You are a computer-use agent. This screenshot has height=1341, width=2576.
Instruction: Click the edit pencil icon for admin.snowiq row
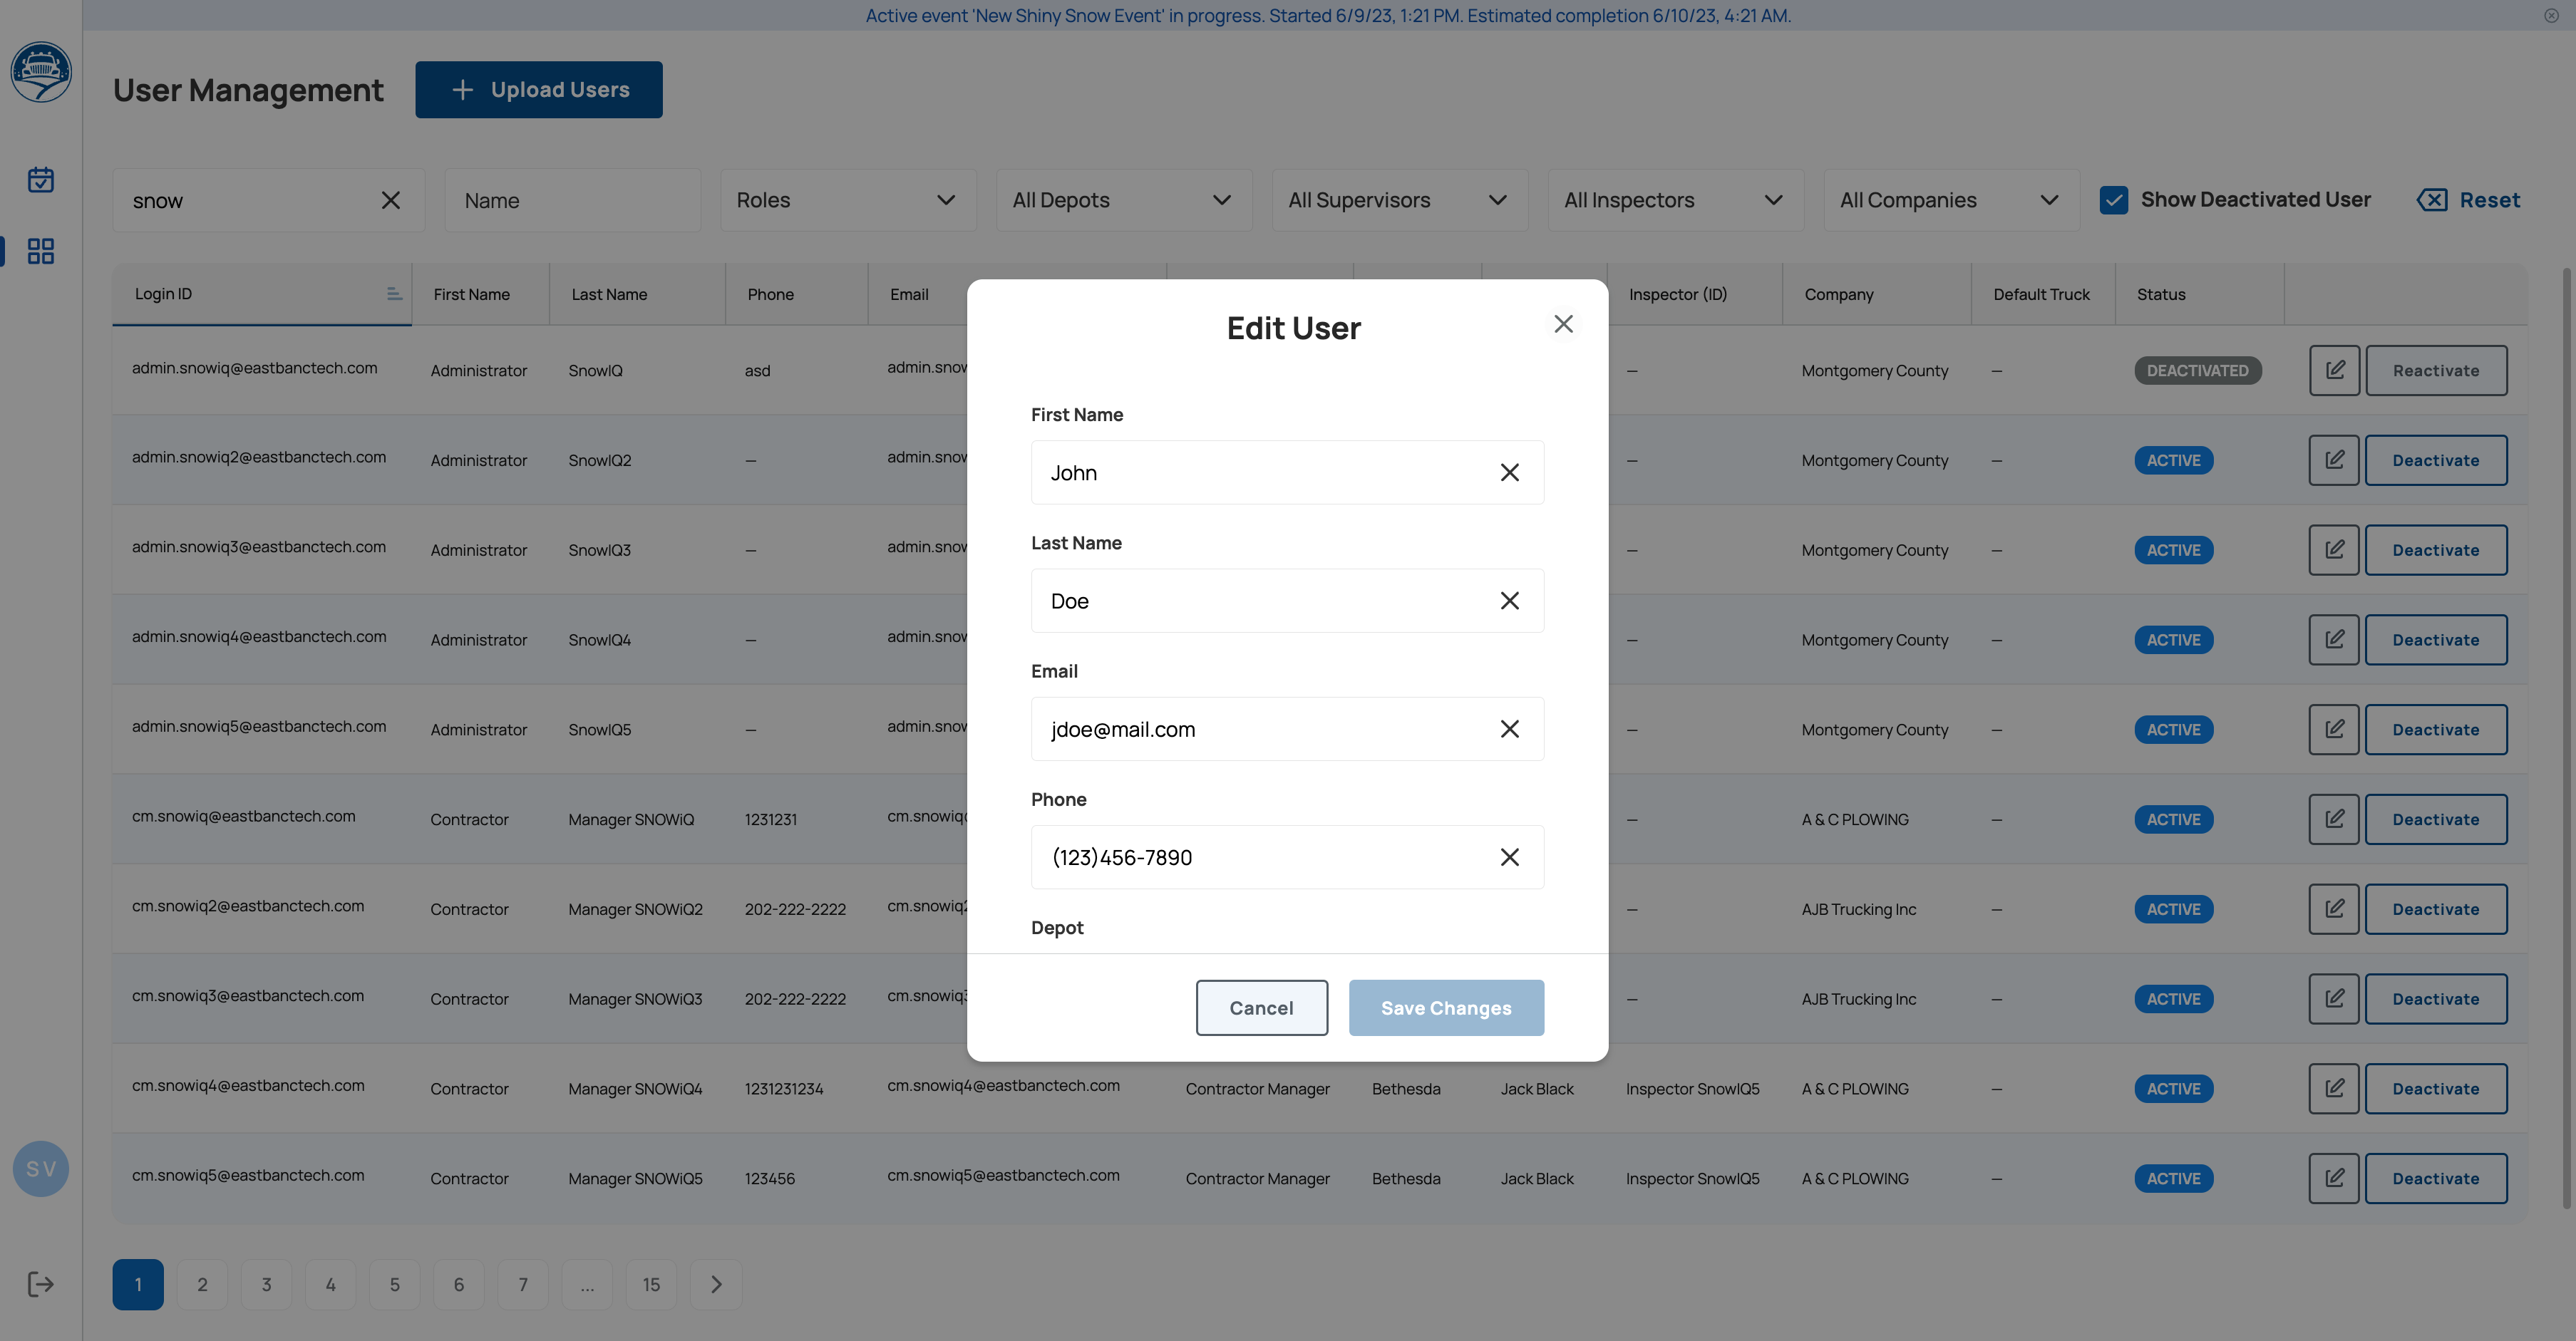(x=2334, y=370)
